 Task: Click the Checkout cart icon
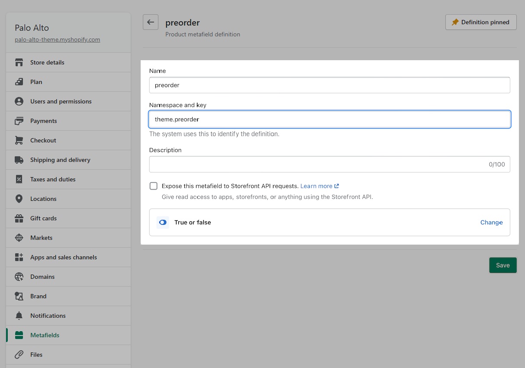click(x=19, y=140)
